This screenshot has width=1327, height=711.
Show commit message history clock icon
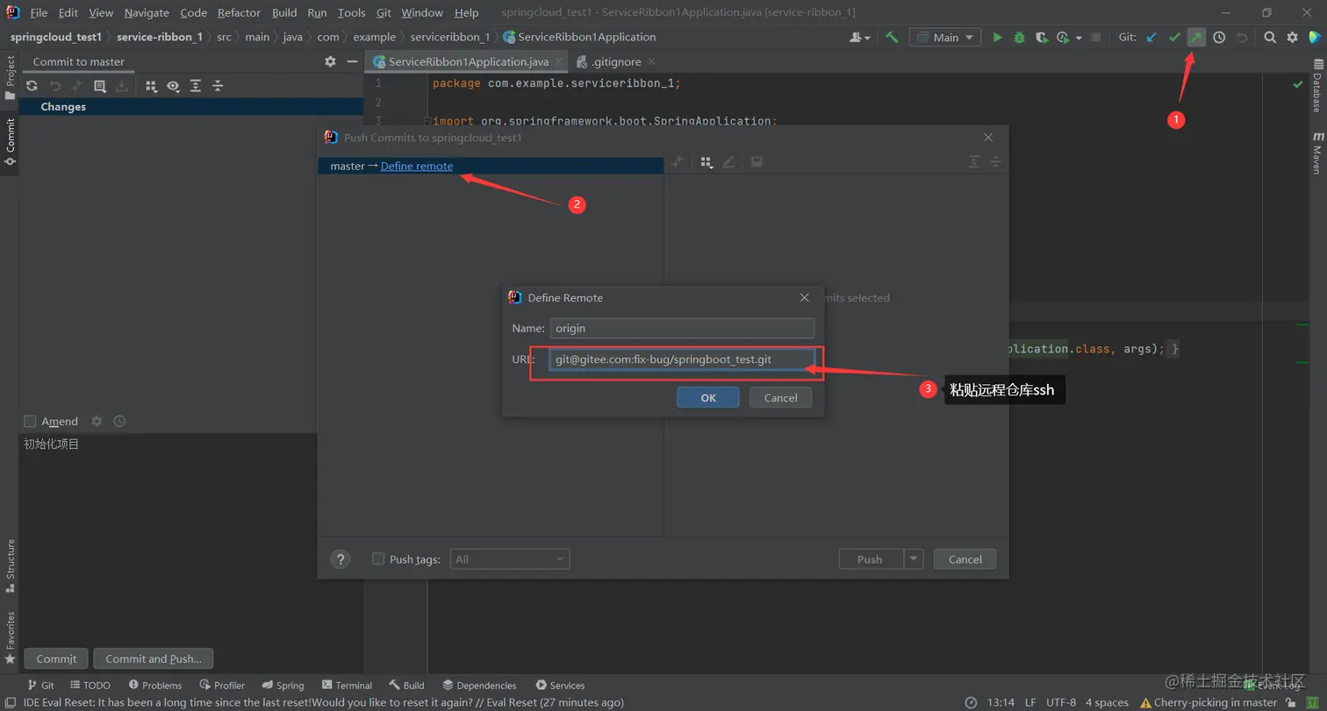tap(119, 421)
